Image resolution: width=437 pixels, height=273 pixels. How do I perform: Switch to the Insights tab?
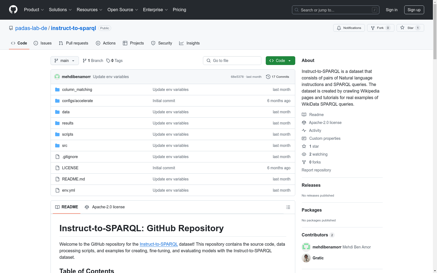tap(190, 43)
